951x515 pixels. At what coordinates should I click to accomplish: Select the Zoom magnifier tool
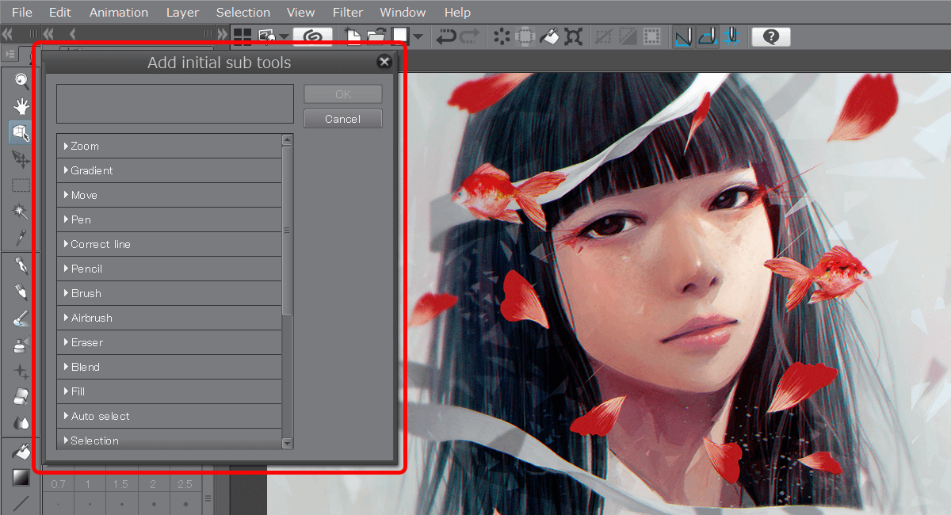pyautogui.click(x=21, y=80)
